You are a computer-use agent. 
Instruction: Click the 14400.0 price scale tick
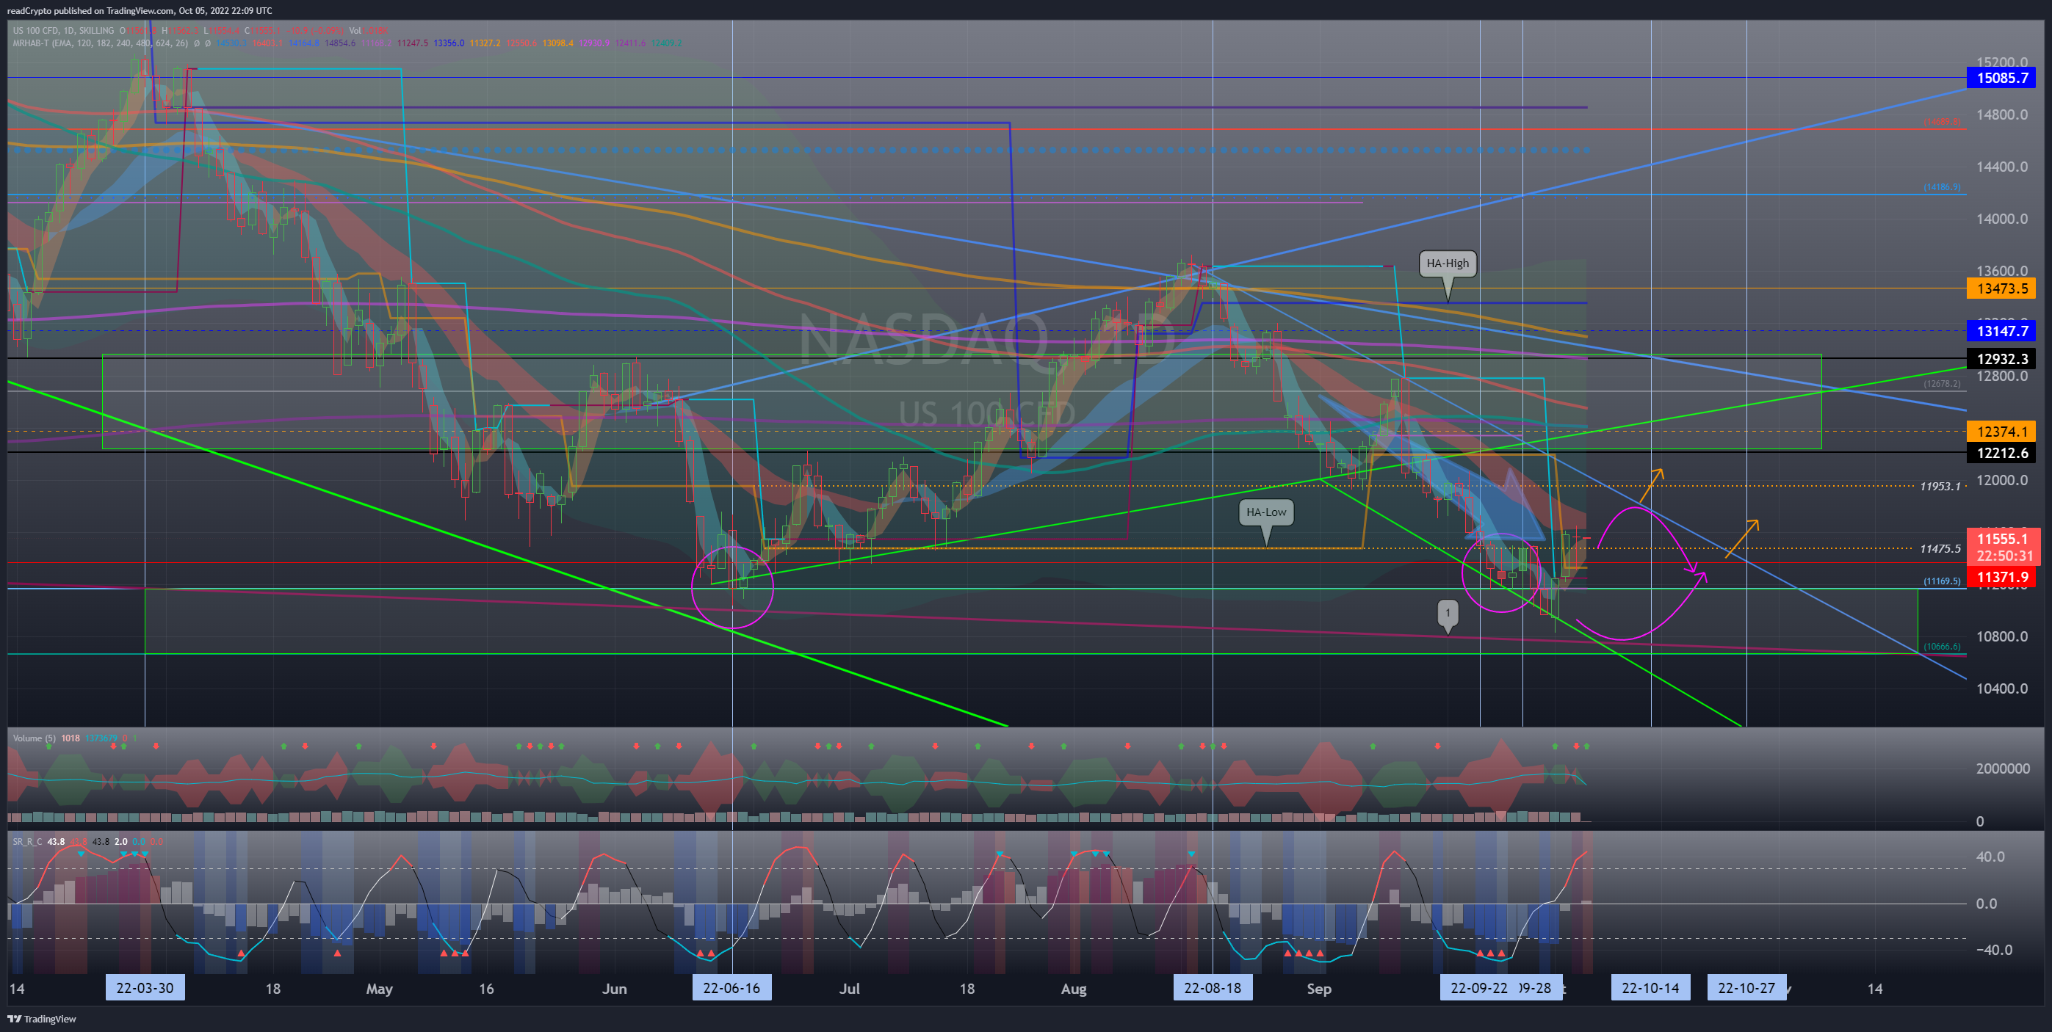[2002, 167]
